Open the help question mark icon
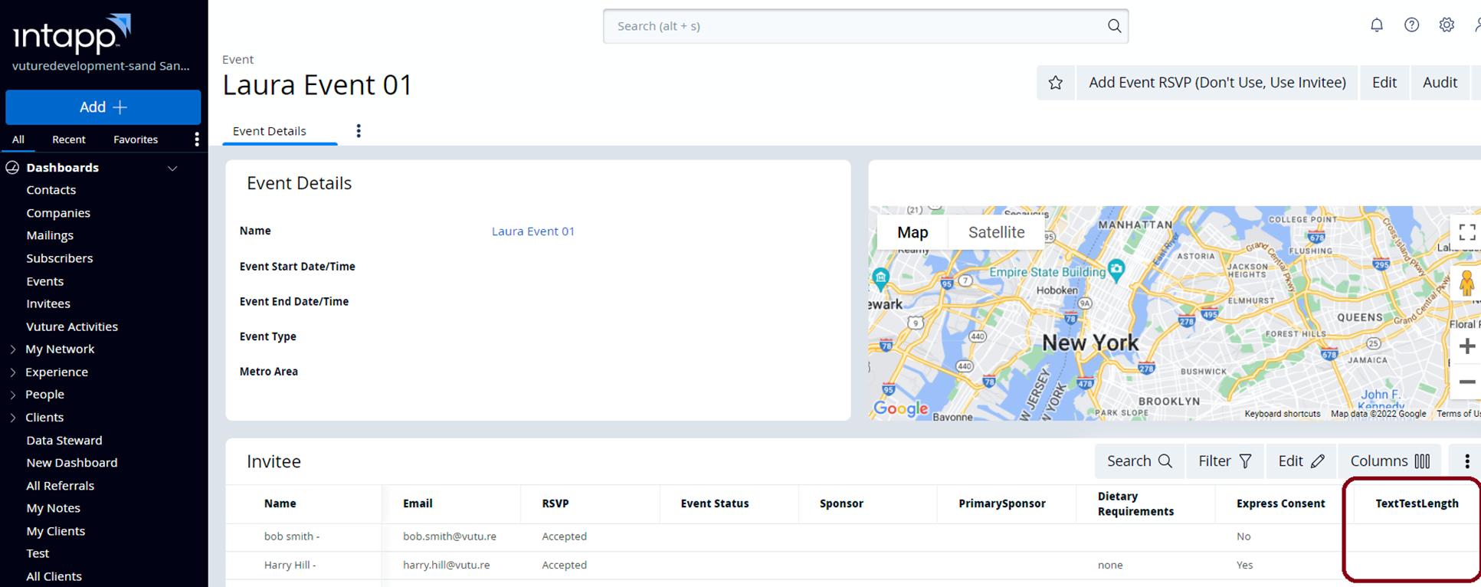Screen dimensions: 1481x587 tap(1411, 25)
